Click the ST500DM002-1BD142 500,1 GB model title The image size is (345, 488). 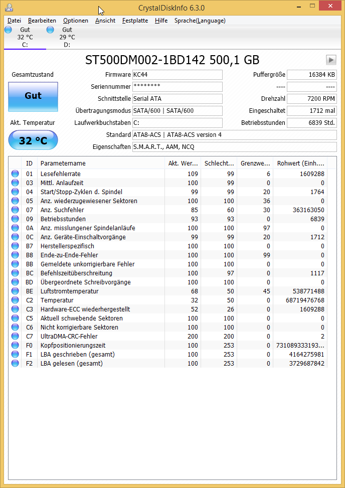(x=172, y=60)
